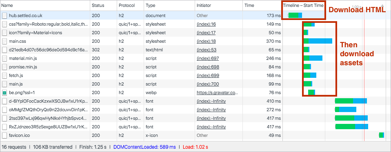
Task: Select the be.png?ssl=1 request name
Action: pyautogui.click(x=22, y=93)
